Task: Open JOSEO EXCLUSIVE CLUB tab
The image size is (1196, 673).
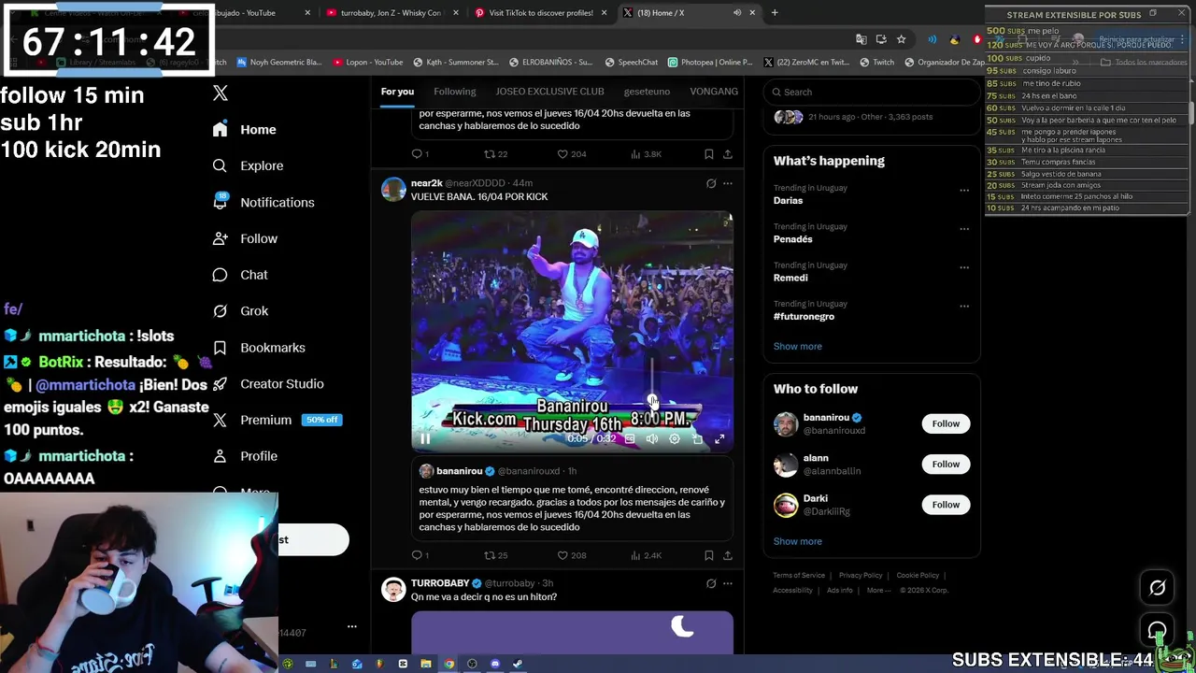Action: coord(549,92)
